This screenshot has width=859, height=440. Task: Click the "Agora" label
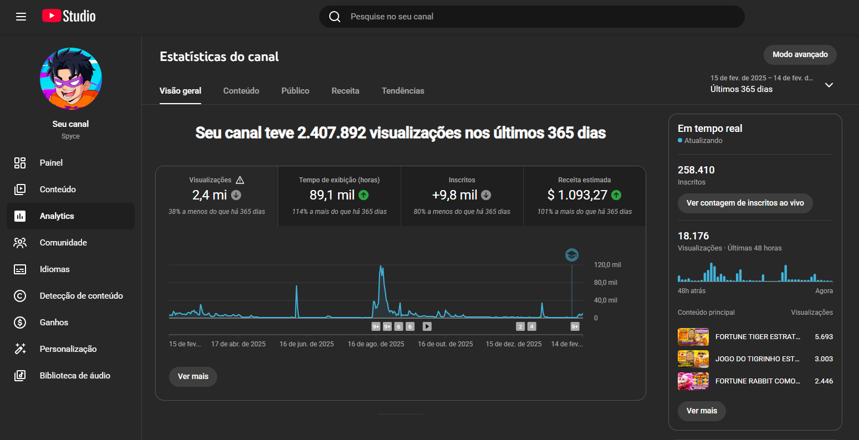pyautogui.click(x=824, y=291)
